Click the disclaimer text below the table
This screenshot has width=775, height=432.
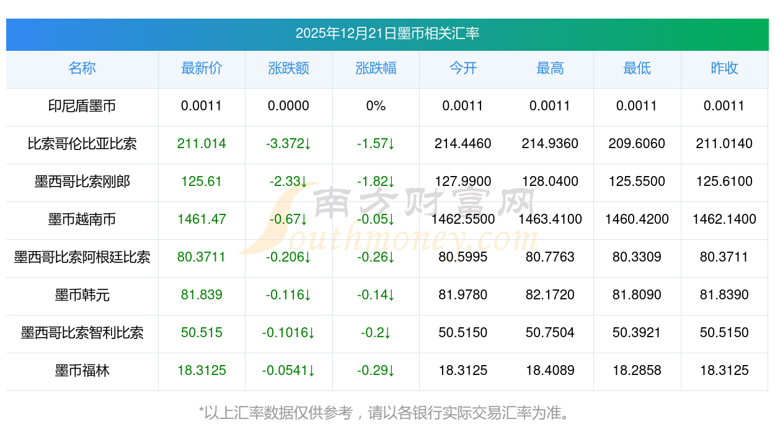[387, 412]
